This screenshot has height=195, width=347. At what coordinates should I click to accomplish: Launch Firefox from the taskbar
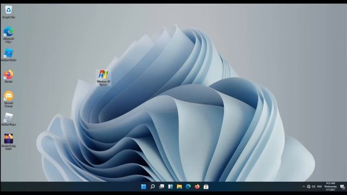tap(197, 186)
